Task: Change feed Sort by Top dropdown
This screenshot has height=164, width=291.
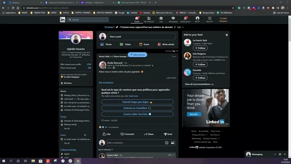Action: click(x=172, y=51)
